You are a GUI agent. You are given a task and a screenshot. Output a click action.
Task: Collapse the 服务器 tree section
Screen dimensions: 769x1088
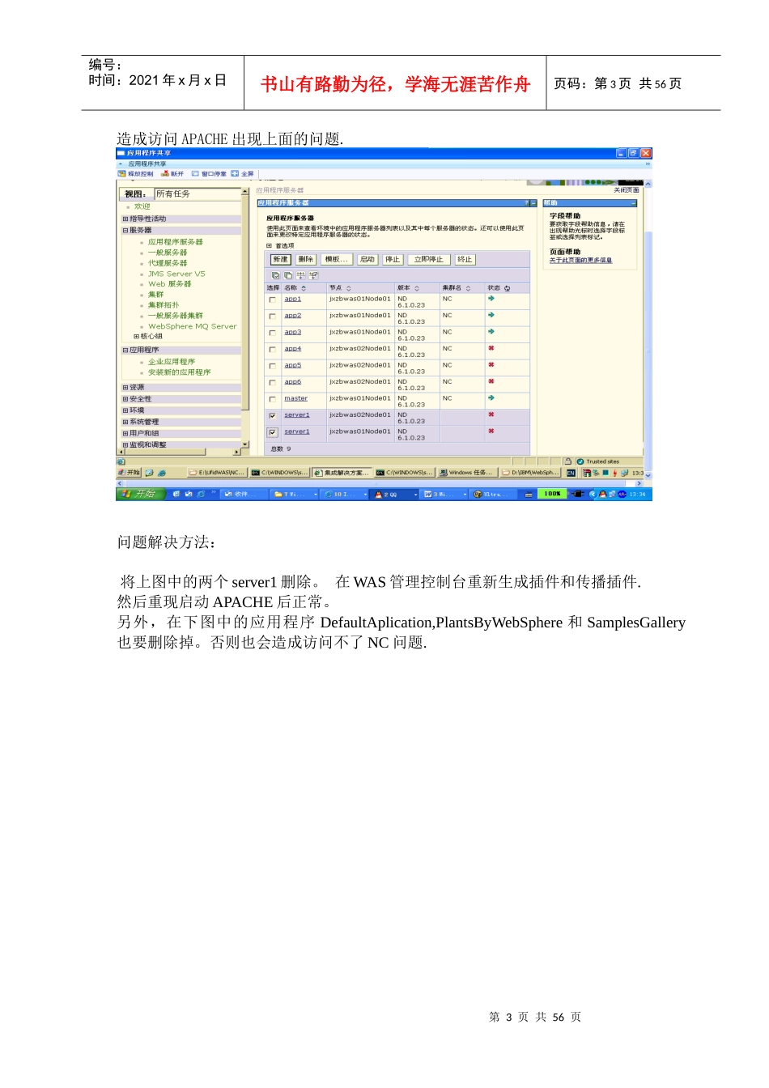tap(125, 230)
